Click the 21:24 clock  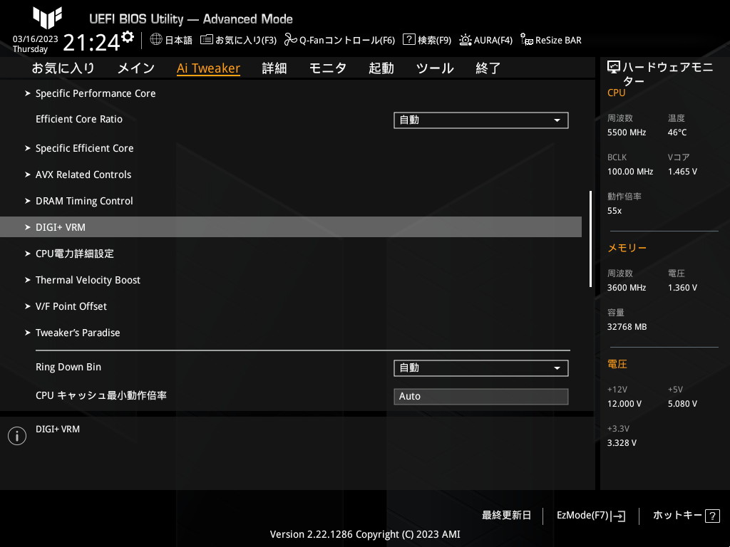[92, 43]
